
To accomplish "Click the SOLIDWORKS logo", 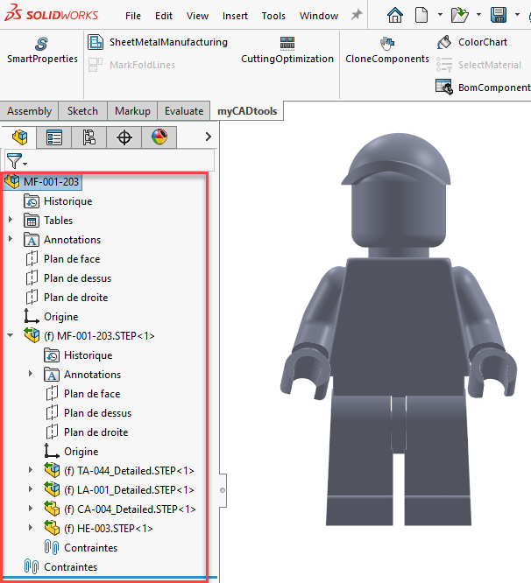I will 51,14.
